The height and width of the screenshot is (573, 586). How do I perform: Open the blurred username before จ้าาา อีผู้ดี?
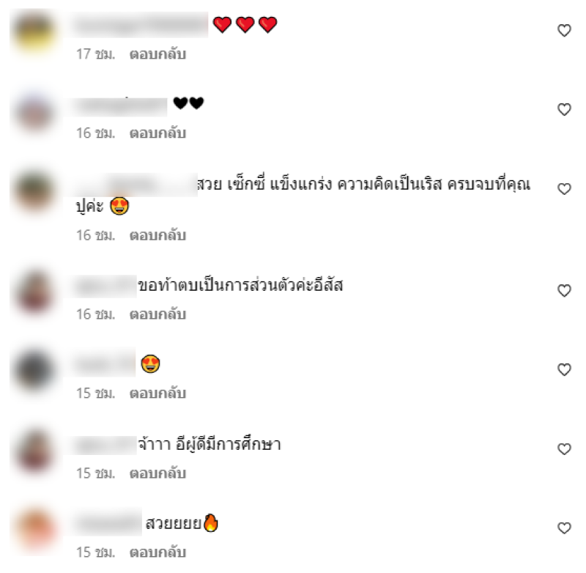tap(105, 446)
